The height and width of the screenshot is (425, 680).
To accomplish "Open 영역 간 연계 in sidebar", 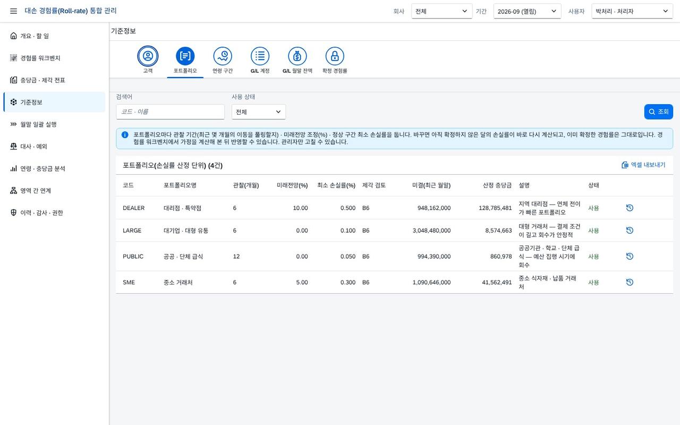I will click(x=54, y=191).
